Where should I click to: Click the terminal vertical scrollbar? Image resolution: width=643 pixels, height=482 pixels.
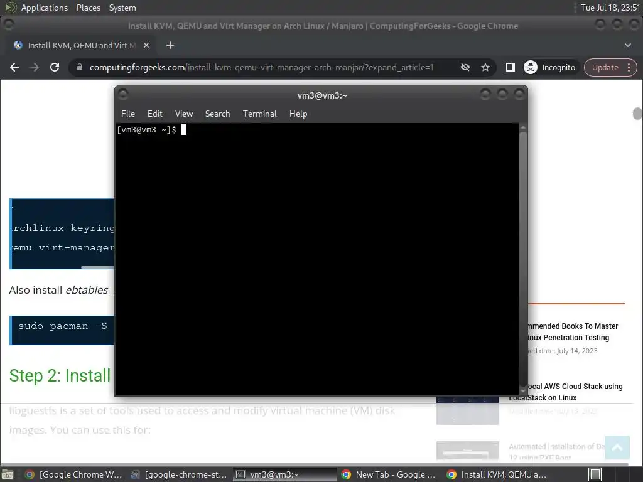(x=523, y=259)
